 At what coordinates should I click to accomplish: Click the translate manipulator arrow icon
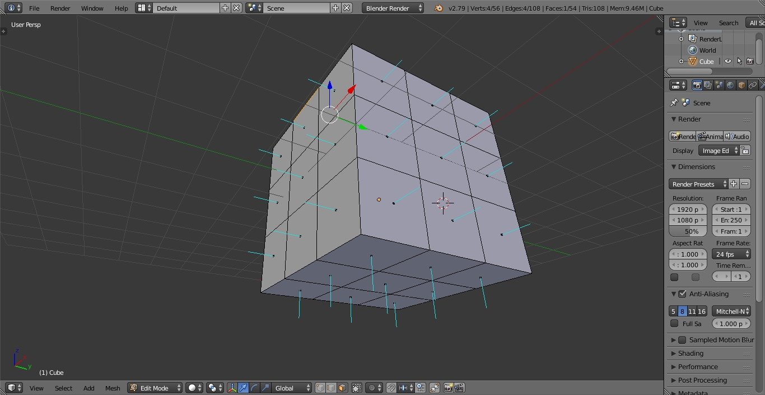click(x=244, y=388)
